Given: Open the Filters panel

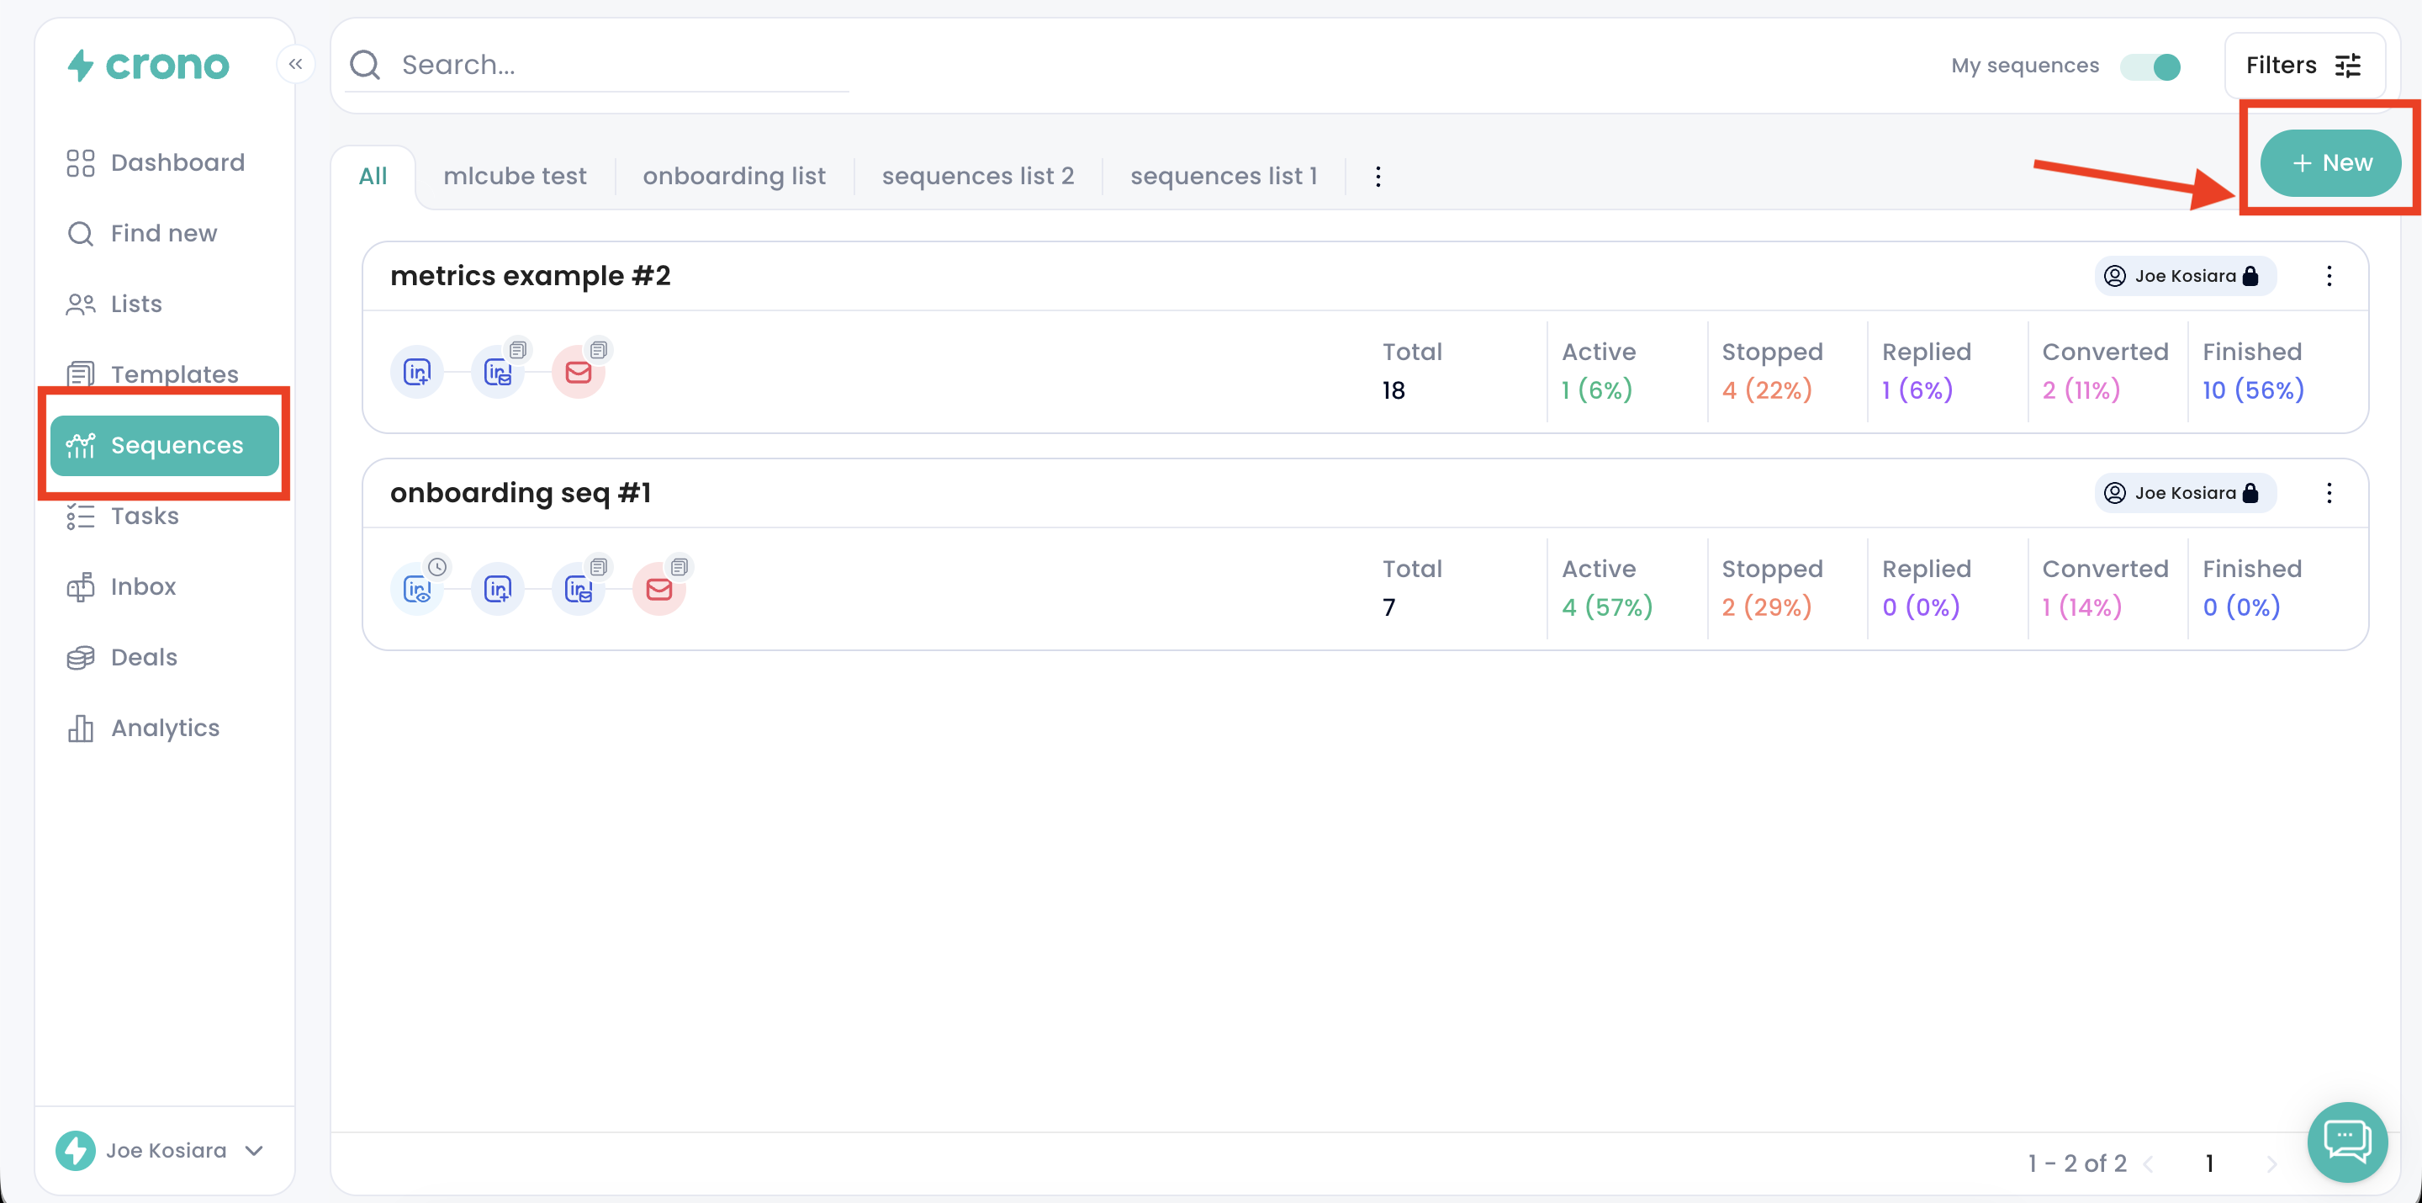Looking at the screenshot, I should 2303,65.
